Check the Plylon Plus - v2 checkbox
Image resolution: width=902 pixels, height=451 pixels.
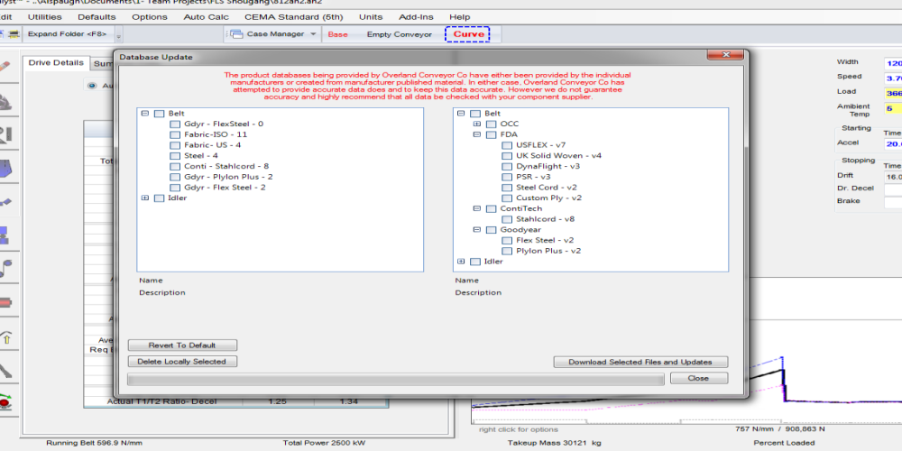pyautogui.click(x=506, y=252)
